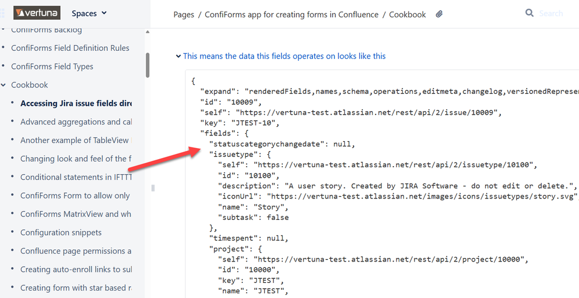579x298 pixels.
Task: Click the issuetype self URL text
Action: click(394, 164)
